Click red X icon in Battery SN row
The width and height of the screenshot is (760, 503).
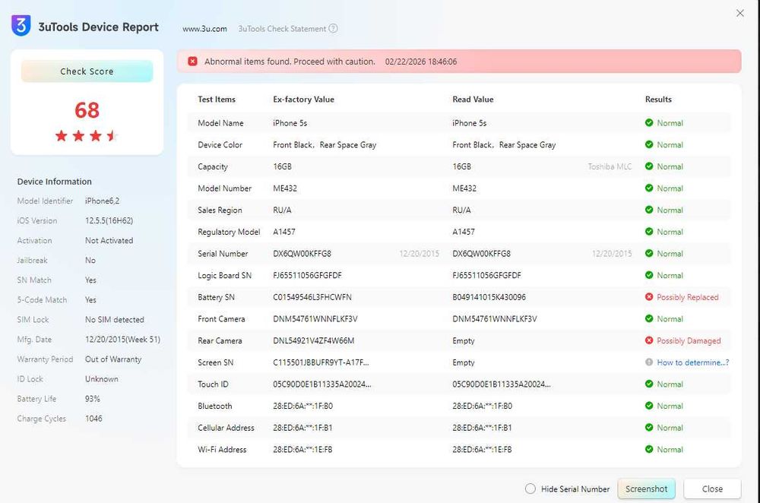[649, 296]
